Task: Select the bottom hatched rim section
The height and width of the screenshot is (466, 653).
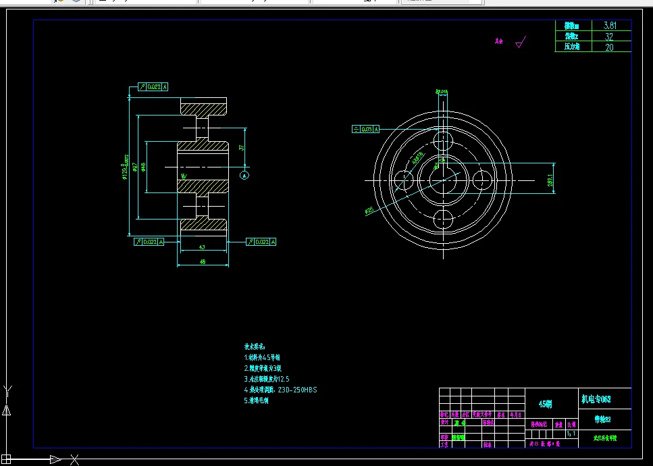Action: [203, 224]
